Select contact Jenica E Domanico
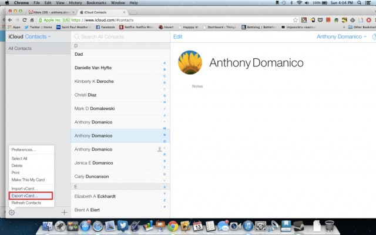Viewport: 376px width, 235px height. click(x=120, y=163)
